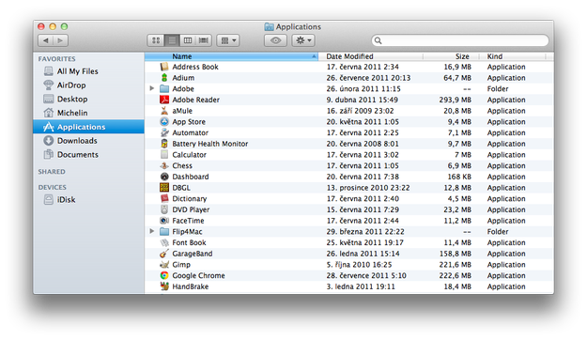Open the Action gear menu

point(303,40)
